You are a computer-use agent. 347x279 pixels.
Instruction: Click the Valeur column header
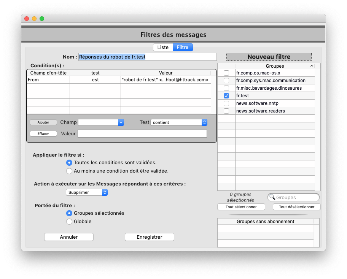click(166, 73)
